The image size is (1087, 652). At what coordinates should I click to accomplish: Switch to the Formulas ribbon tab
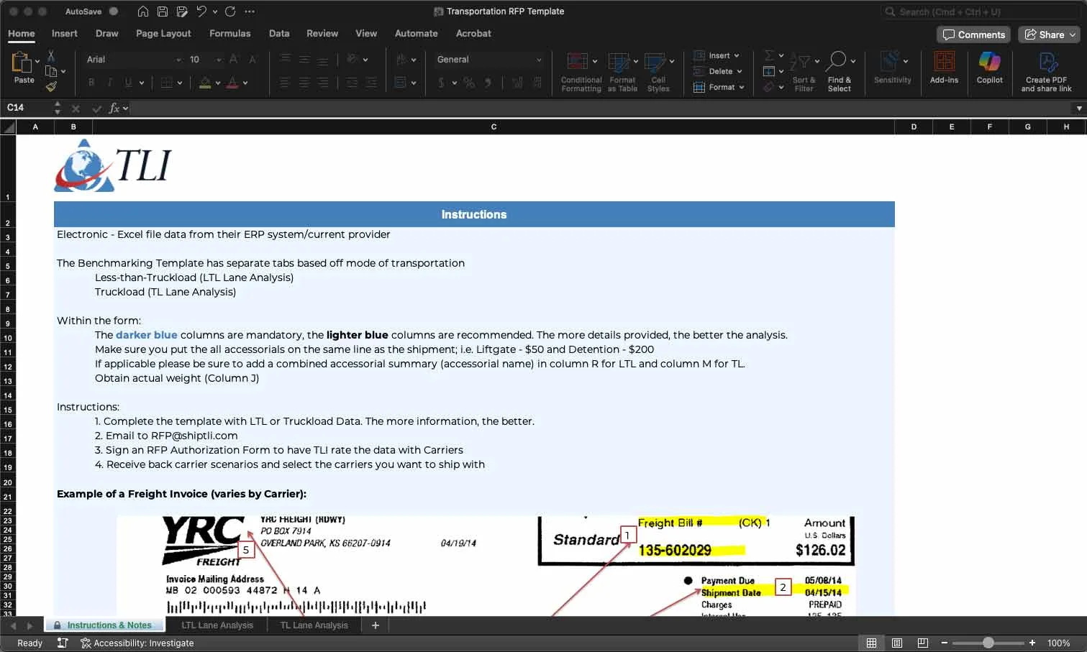coord(229,33)
